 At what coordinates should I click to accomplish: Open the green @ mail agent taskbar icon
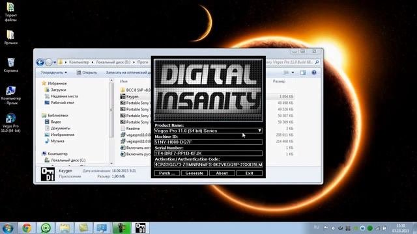(x=46, y=228)
